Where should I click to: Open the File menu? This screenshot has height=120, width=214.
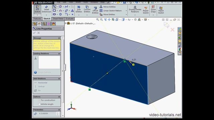point(59,2)
